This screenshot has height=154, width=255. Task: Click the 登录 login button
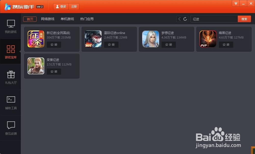pyautogui.click(x=61, y=7)
